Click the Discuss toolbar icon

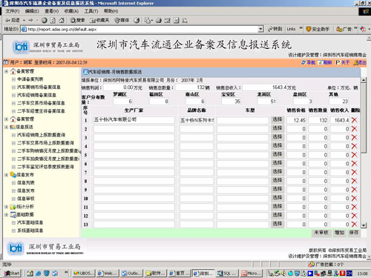(176, 21)
